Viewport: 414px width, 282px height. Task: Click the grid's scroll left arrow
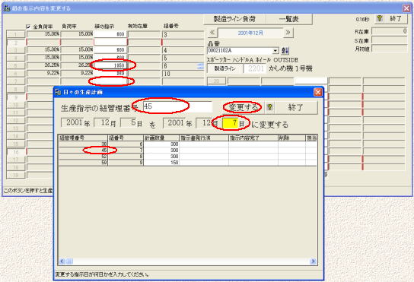pos(62,261)
